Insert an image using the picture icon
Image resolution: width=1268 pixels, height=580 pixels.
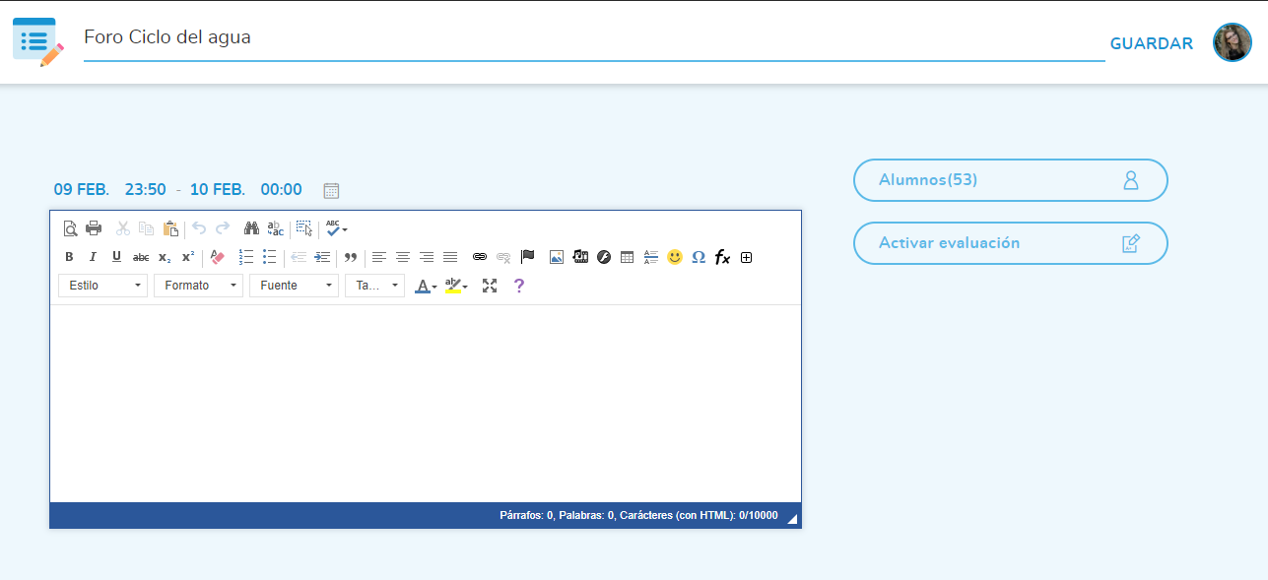click(557, 257)
